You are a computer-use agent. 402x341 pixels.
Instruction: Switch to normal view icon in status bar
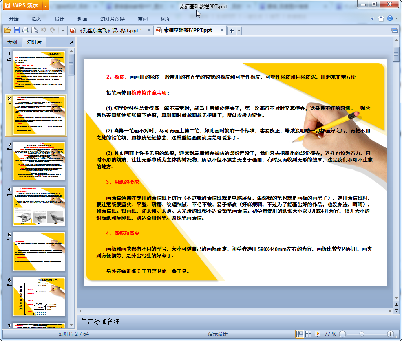299,334
